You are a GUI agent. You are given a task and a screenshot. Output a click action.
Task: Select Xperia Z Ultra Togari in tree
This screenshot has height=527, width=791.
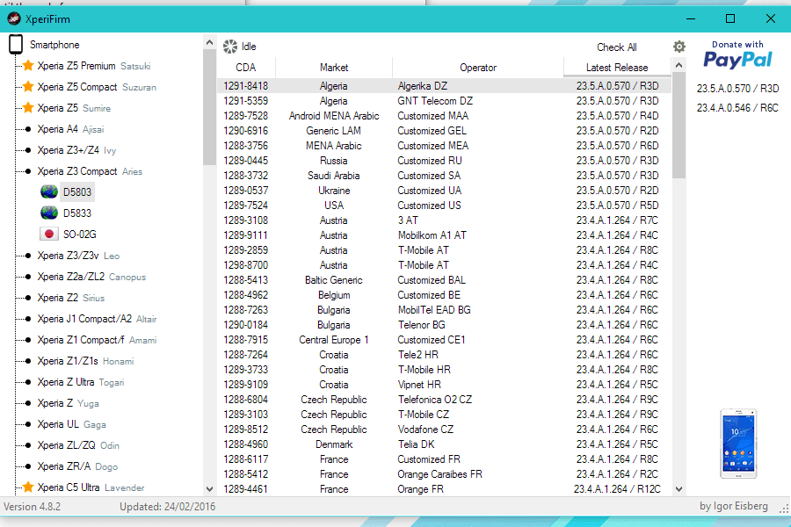coord(81,382)
